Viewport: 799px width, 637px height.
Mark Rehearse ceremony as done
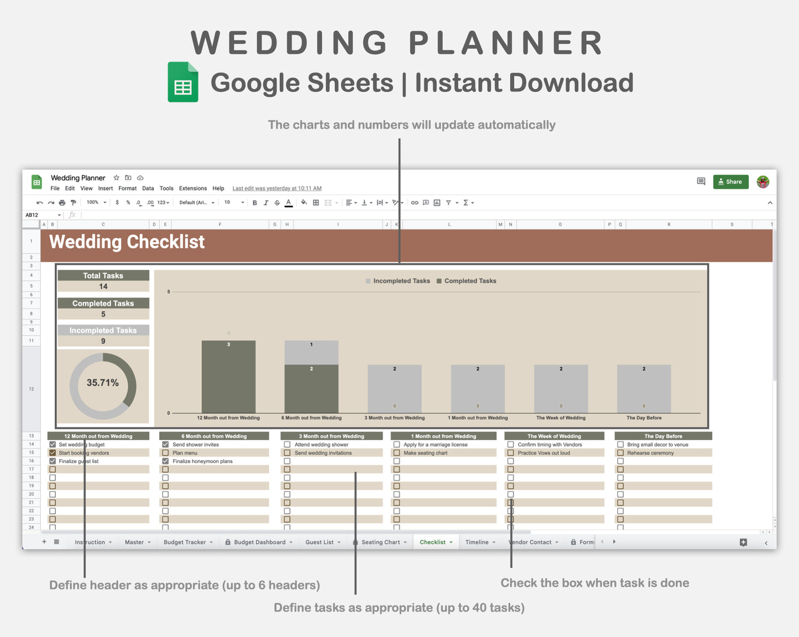click(x=620, y=452)
